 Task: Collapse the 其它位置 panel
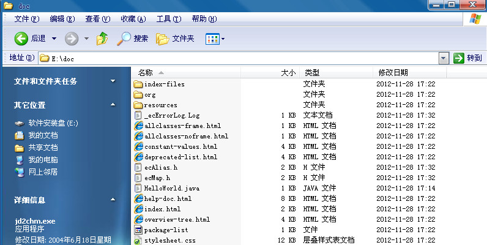coord(113,105)
